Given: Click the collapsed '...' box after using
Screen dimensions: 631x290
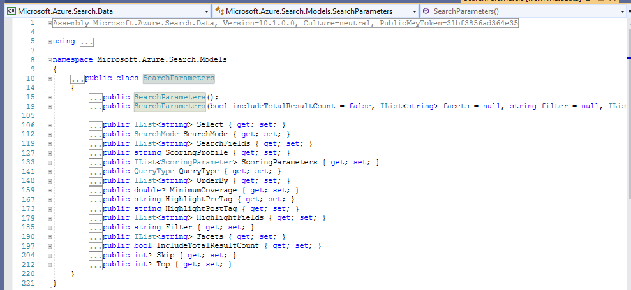Looking at the screenshot, I should click(x=87, y=41).
